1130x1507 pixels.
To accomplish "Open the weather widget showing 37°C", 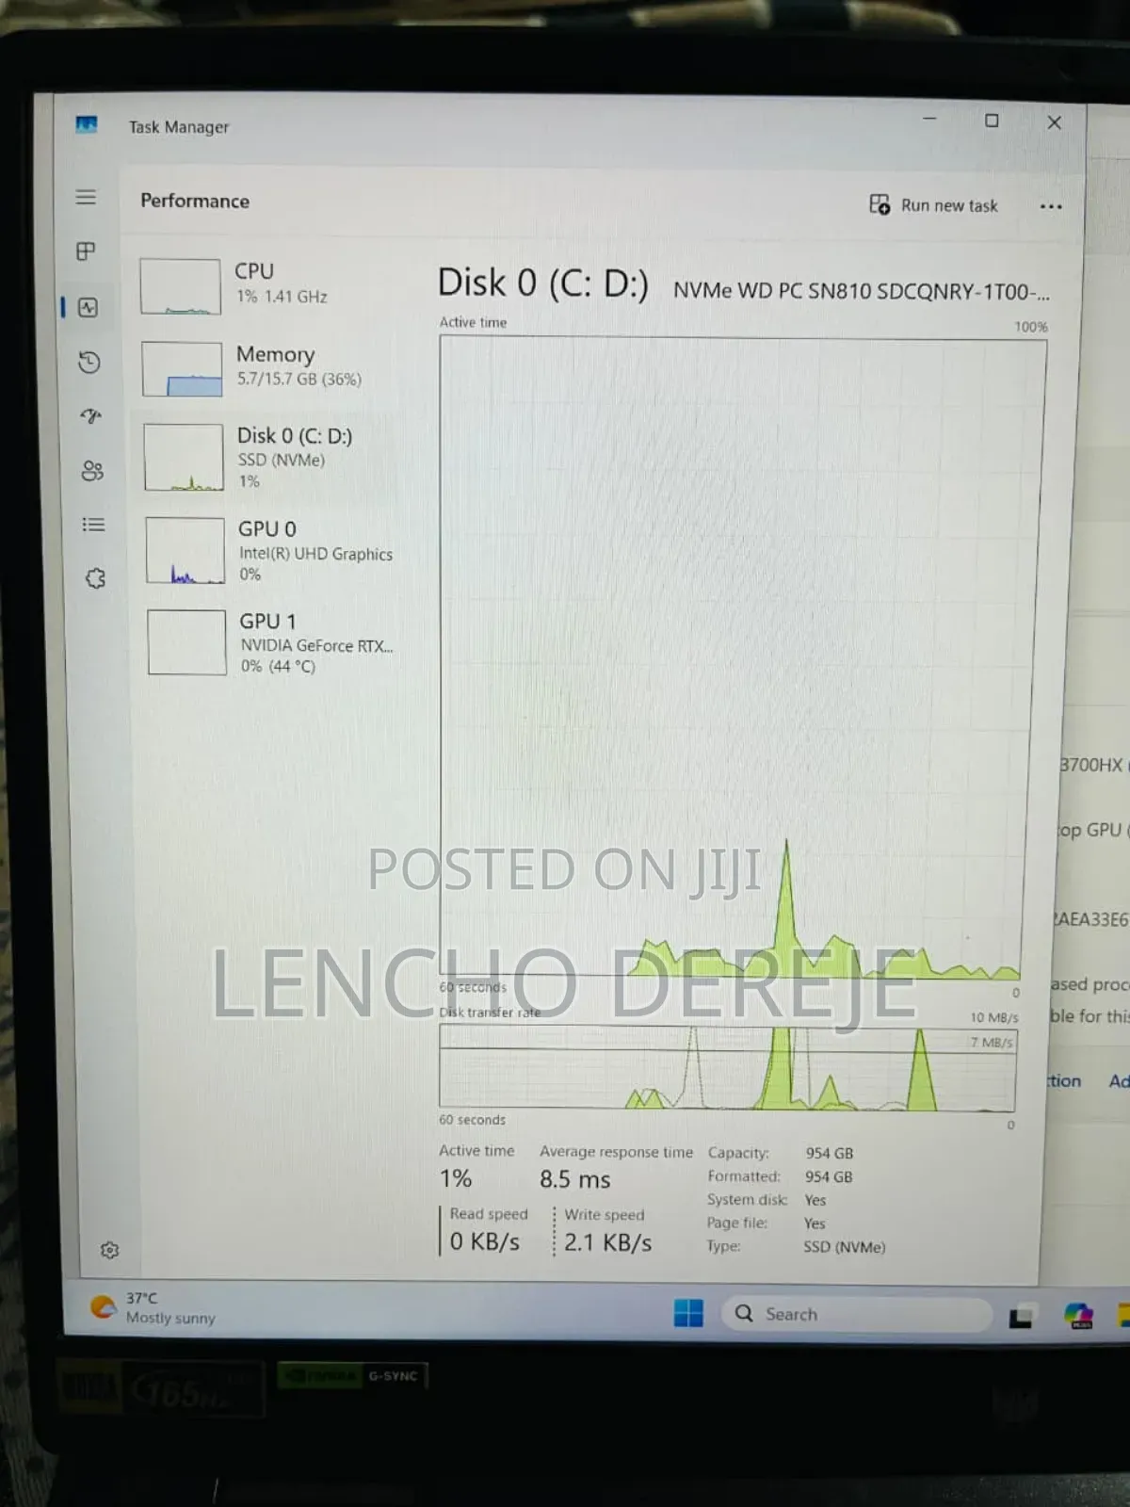I will 153,1307.
